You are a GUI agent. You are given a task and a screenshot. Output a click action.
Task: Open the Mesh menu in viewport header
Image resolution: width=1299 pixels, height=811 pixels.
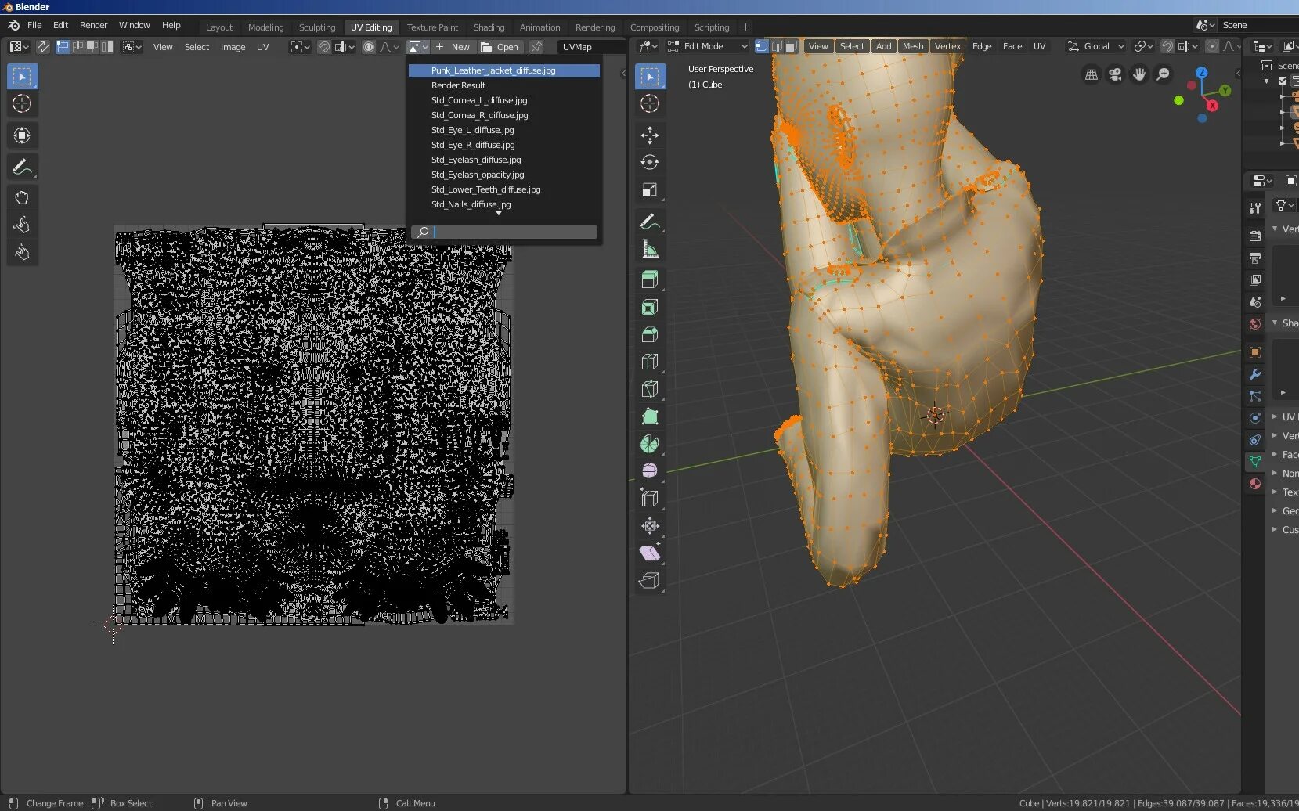pos(913,46)
